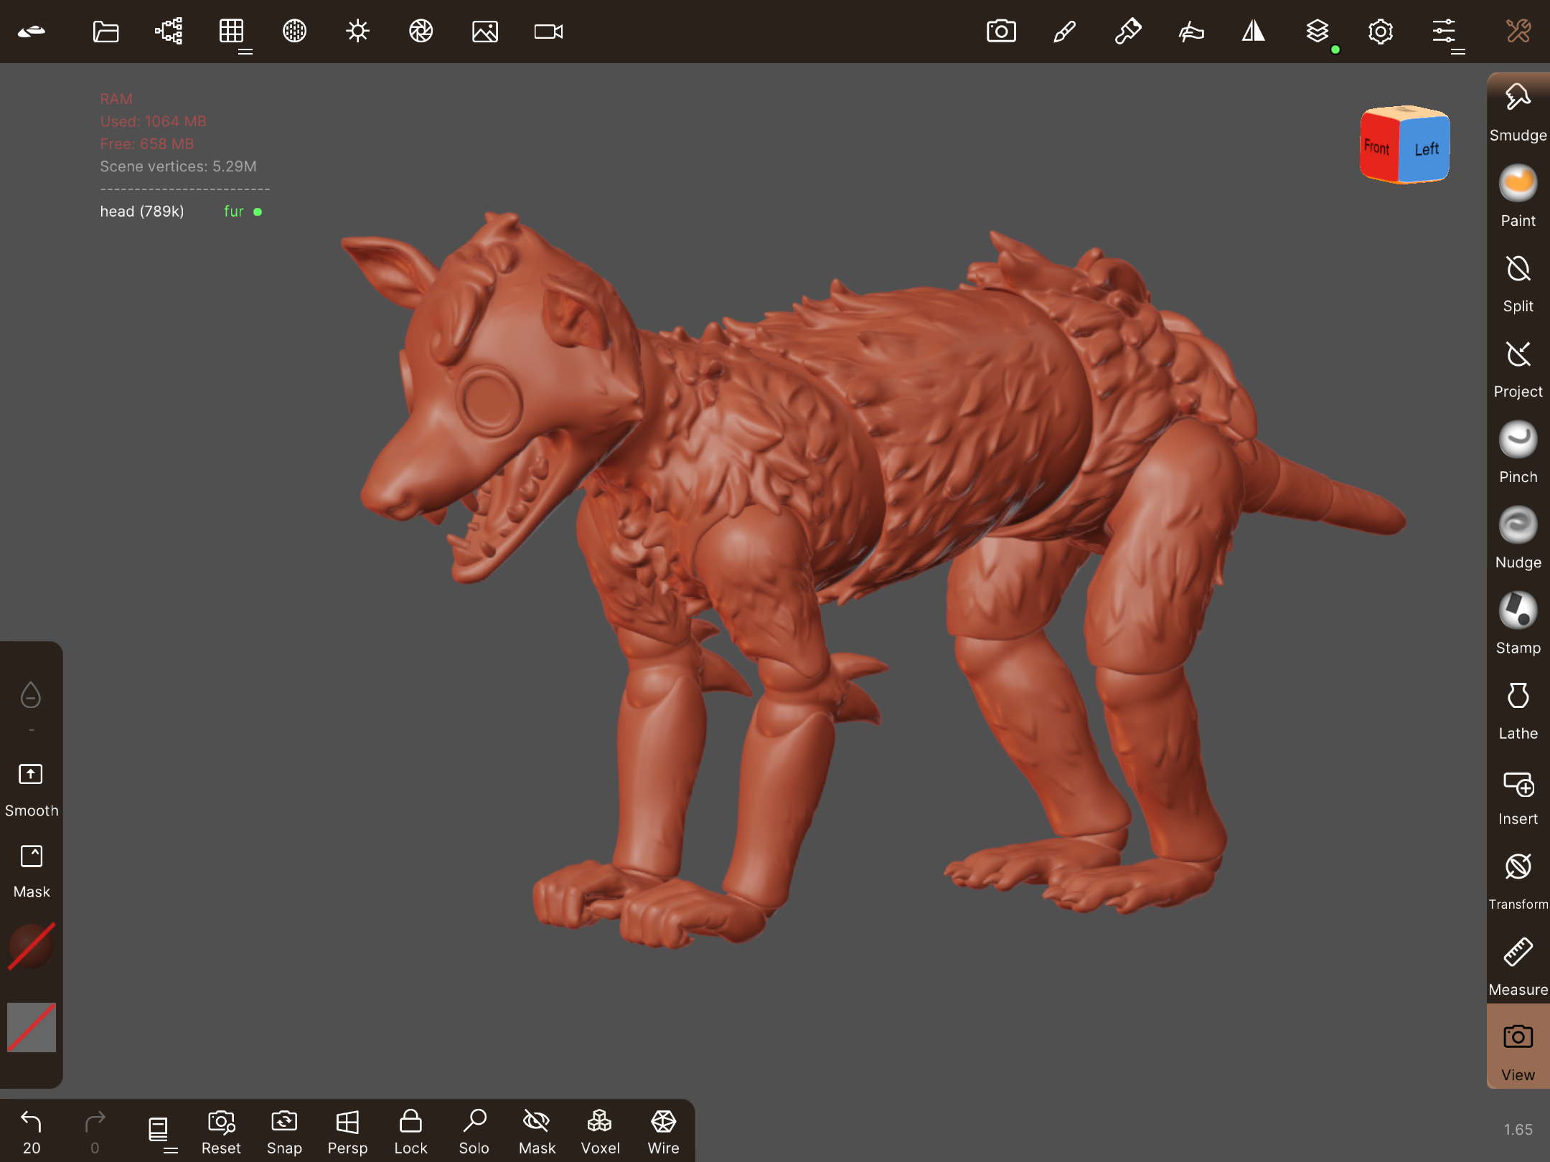This screenshot has height=1162, width=1550.
Task: Open the material sphere menu
Action: pos(294,32)
